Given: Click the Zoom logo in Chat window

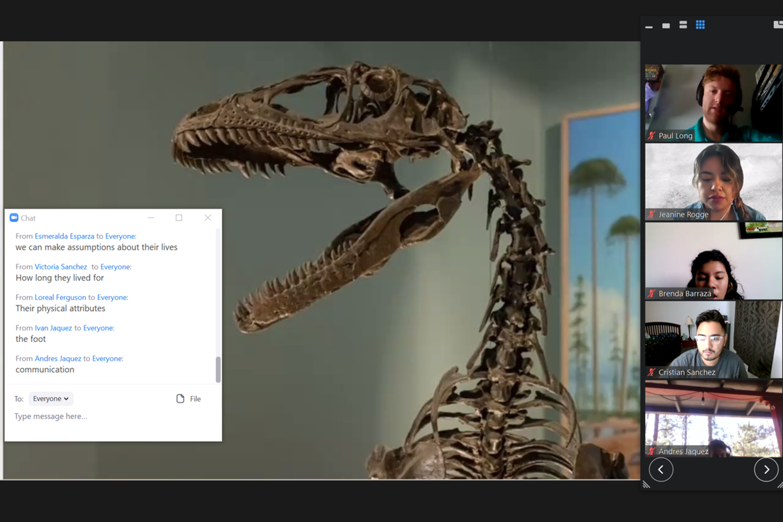Looking at the screenshot, I should tap(14, 218).
